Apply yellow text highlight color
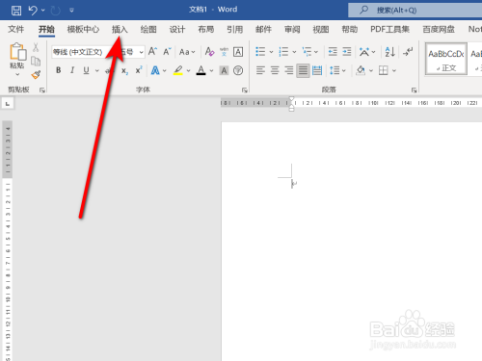The height and width of the screenshot is (361, 482). [x=178, y=70]
